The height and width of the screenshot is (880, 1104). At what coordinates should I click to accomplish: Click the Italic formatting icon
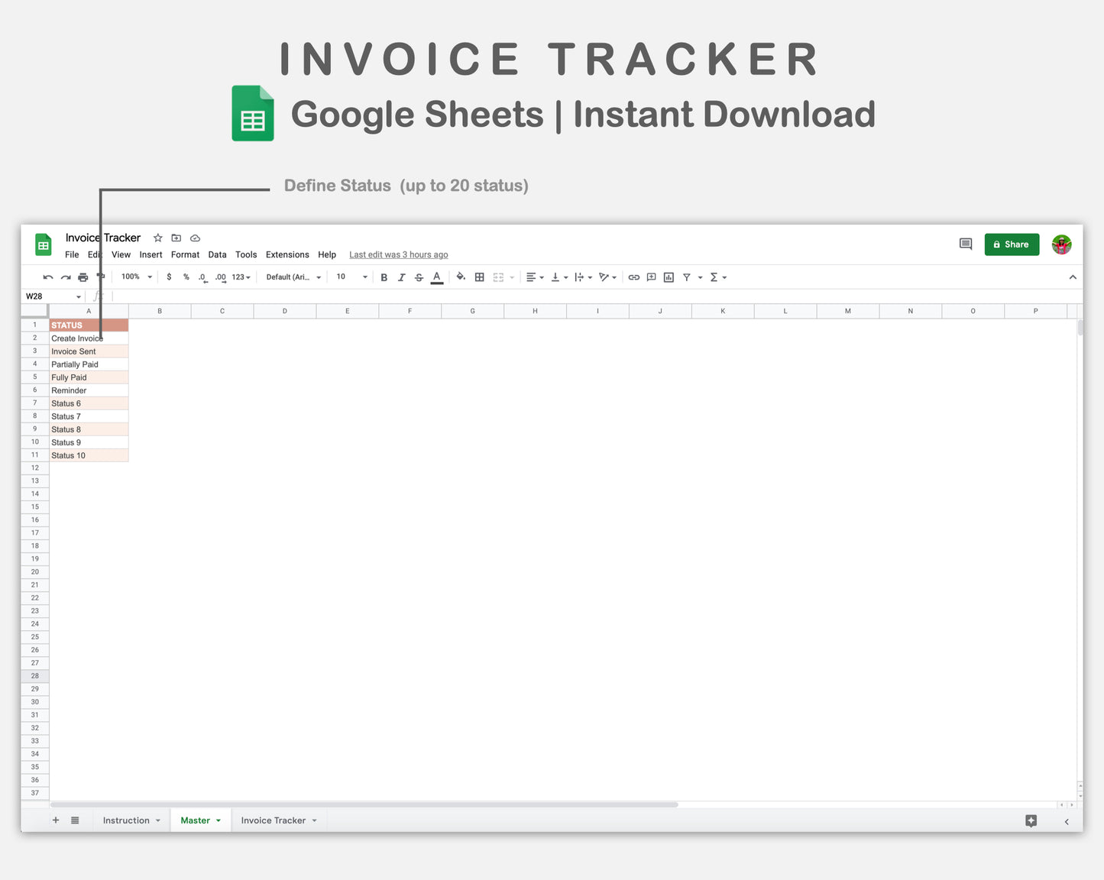401,277
